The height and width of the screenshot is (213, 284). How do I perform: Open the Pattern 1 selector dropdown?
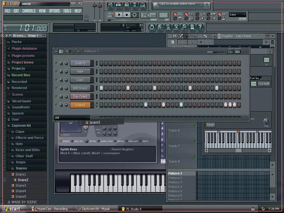tap(93, 51)
